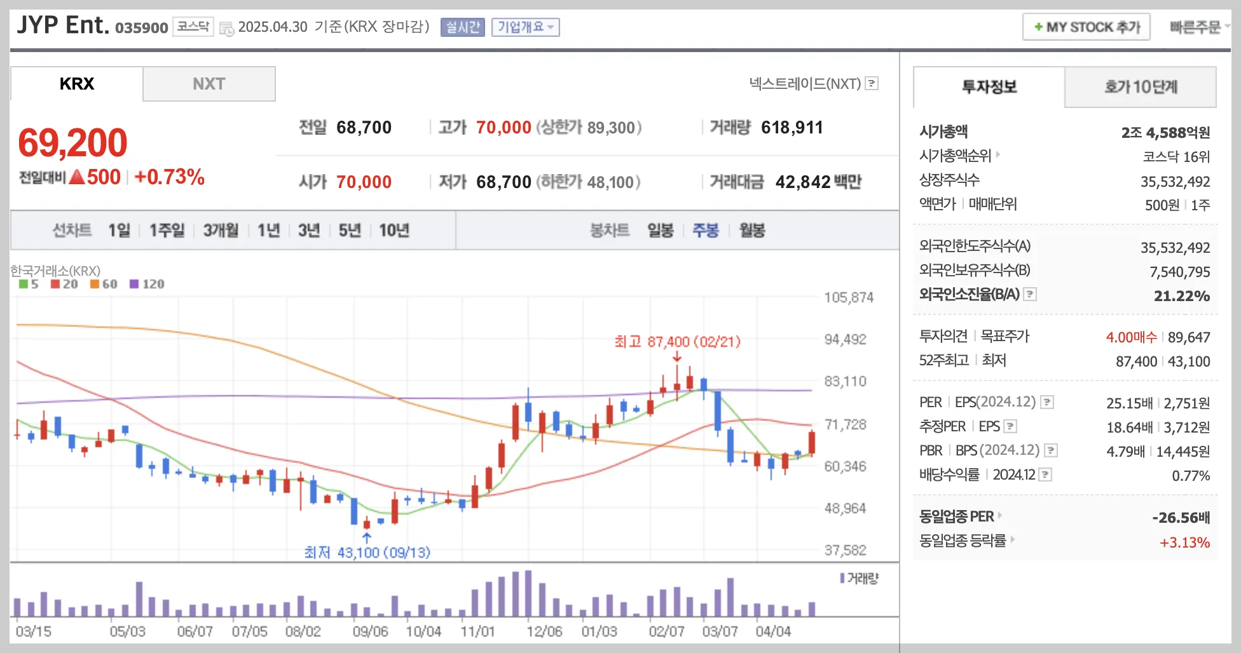The image size is (1241, 653).
Task: Click the 거래량 618,911 value
Action: pyautogui.click(x=792, y=128)
